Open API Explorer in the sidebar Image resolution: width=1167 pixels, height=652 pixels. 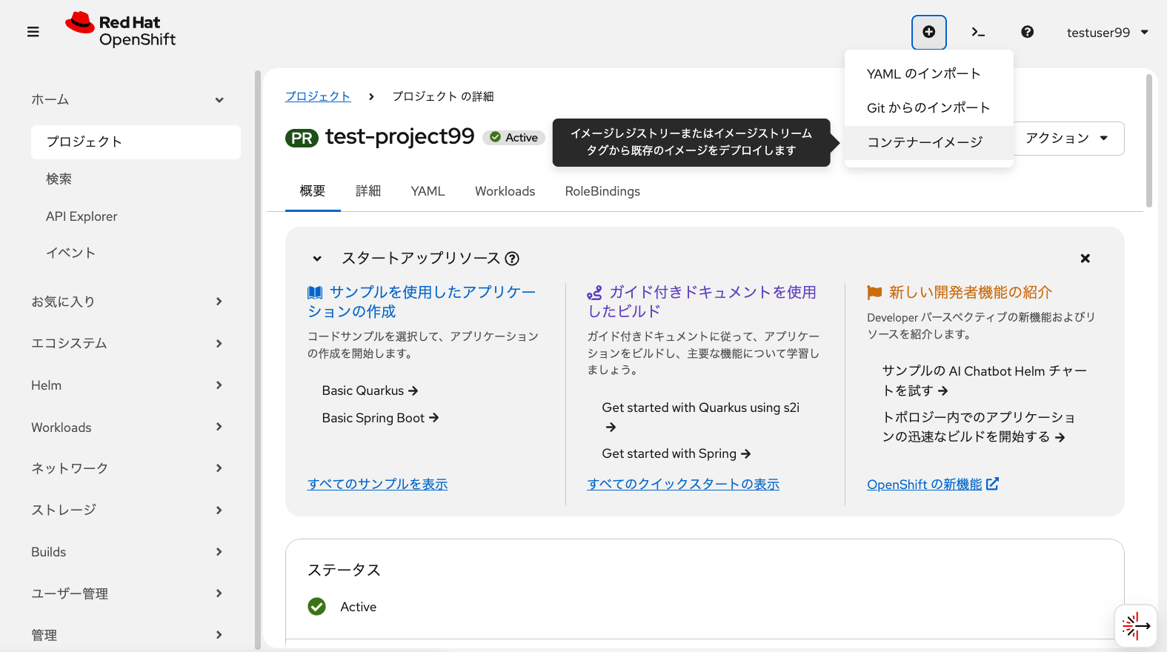136,216
